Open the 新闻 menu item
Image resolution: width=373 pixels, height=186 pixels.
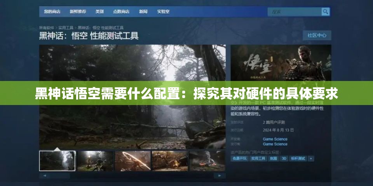(x=143, y=11)
